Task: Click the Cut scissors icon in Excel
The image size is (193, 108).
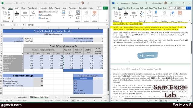Action: click(x=9, y=12)
